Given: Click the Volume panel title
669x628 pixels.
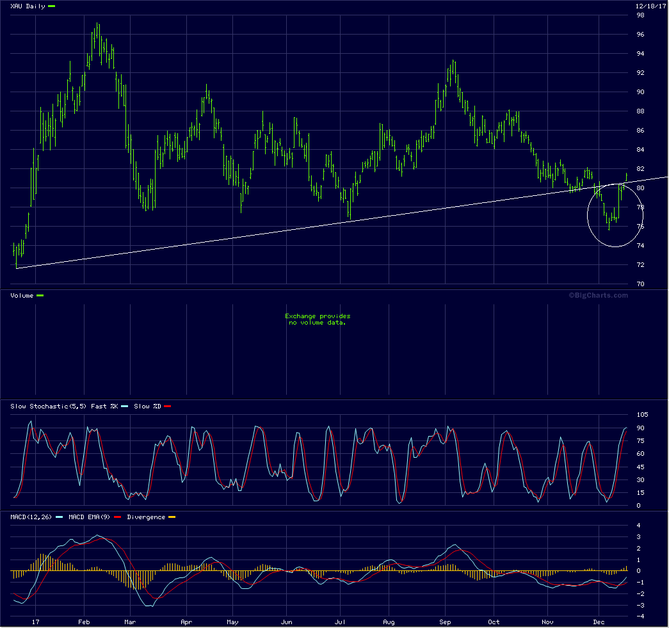Looking at the screenshot, I should pos(22,296).
